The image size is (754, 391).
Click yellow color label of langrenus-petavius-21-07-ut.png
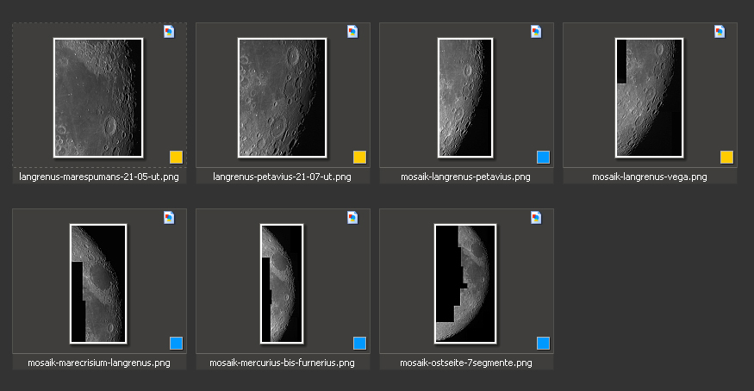tap(359, 157)
